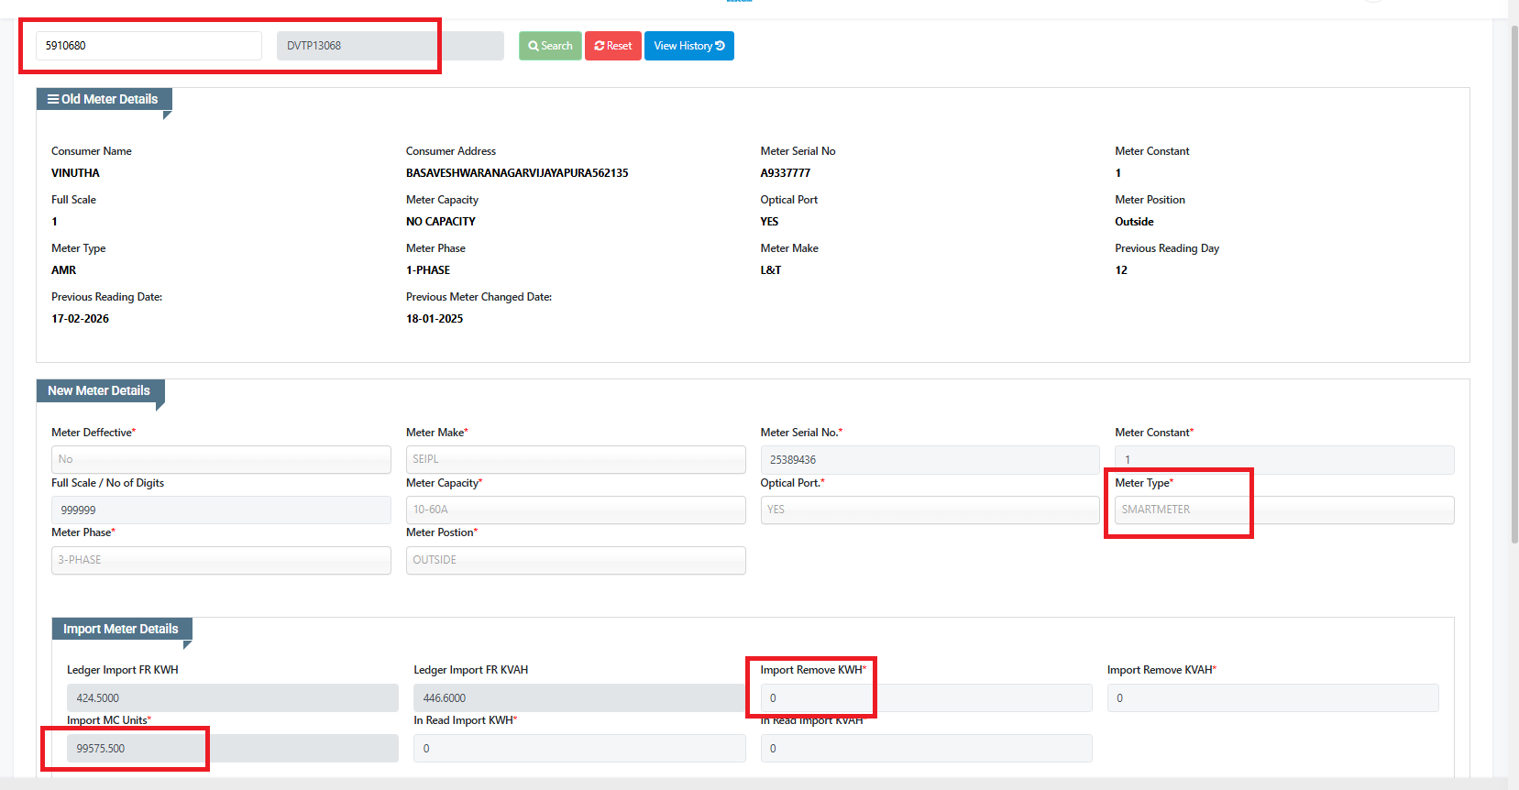Expand the Meter Make dropdown showing SEIPL
Screen dimensions: 1519x790
[x=575, y=459]
